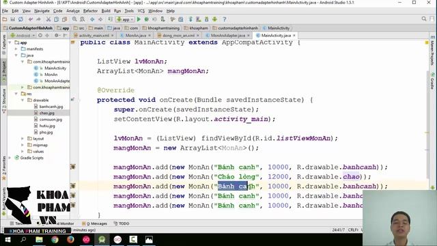This screenshot has width=437, height=246.
Task: Click the scroll from source target icon
Action: pyautogui.click(x=40, y=36)
